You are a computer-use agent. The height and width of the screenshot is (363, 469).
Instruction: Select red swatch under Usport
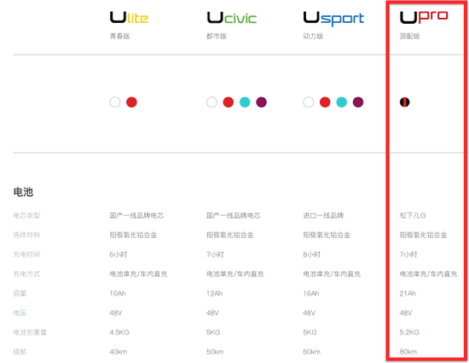[x=325, y=102]
